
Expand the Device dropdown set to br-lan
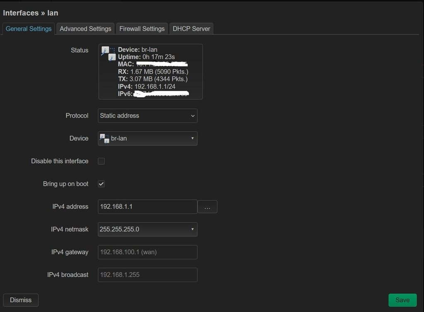[x=147, y=138]
